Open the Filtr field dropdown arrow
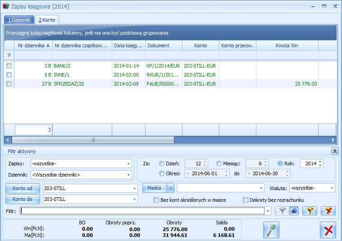 (268, 211)
